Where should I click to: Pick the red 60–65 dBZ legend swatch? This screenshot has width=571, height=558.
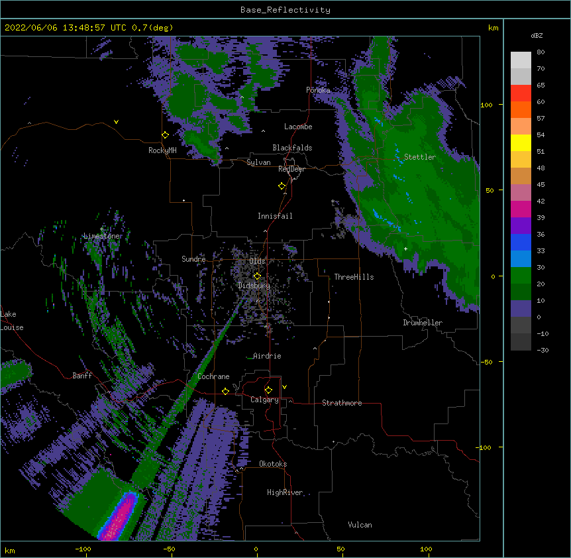pos(521,93)
